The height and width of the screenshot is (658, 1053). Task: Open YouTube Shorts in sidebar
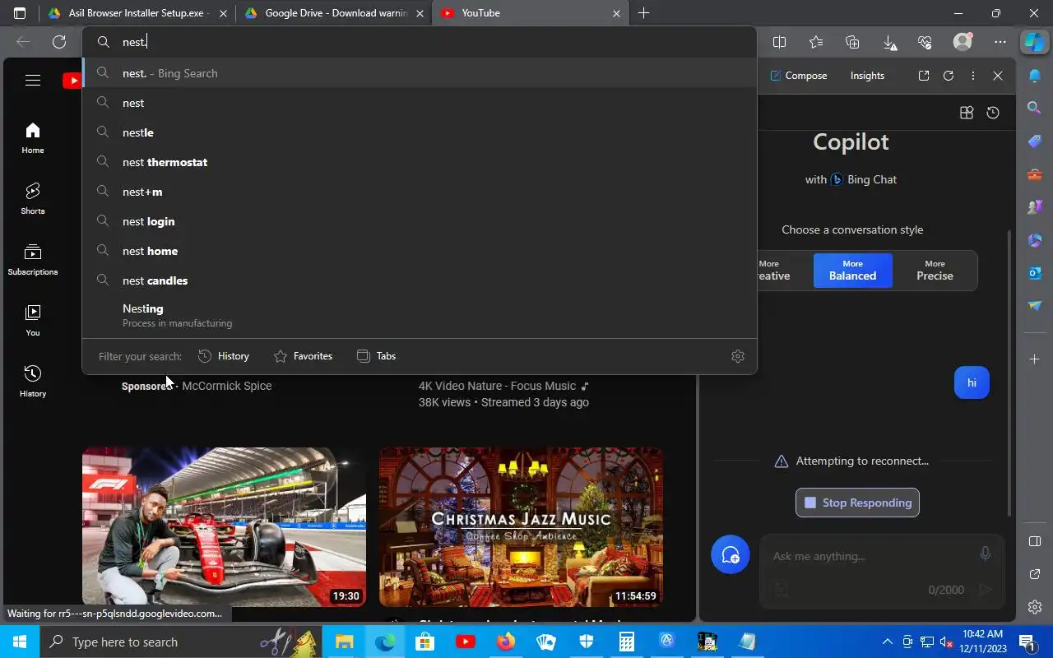point(33,199)
